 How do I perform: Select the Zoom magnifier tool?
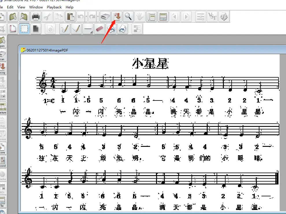(128, 17)
